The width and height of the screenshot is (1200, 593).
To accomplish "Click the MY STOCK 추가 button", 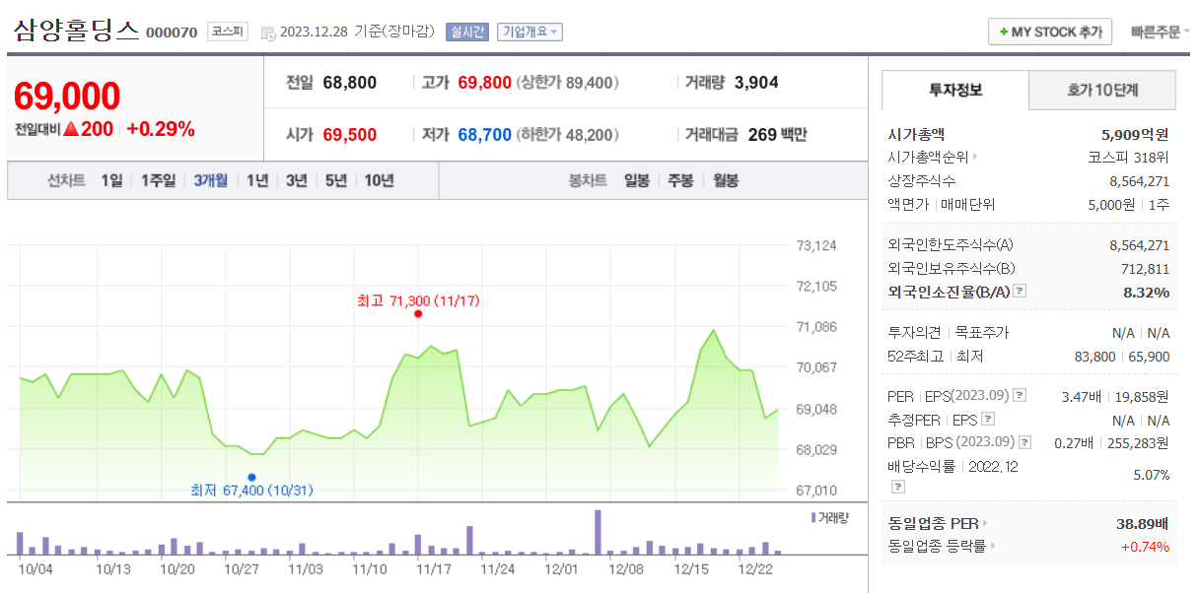I will point(1050,32).
